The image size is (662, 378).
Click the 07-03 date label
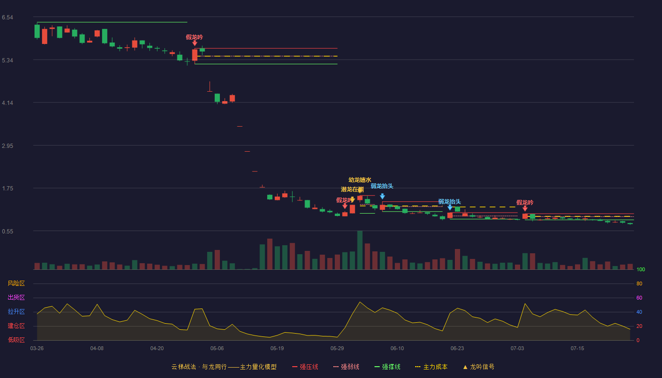[x=517, y=348]
